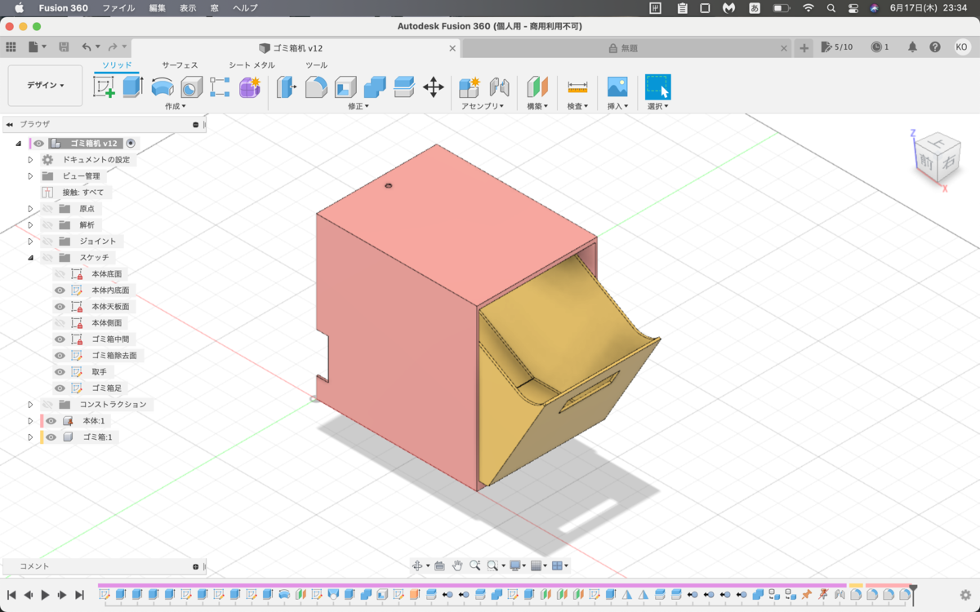
Task: Select the New Component tool
Action: click(470, 87)
